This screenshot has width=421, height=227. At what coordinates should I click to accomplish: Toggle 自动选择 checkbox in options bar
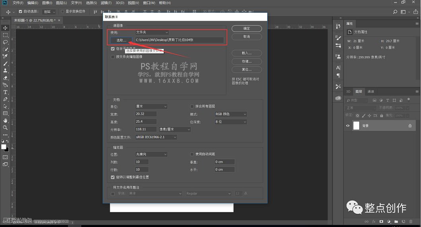pos(20,12)
